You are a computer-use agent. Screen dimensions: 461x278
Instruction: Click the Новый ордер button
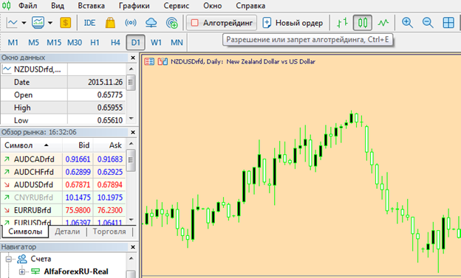293,23
